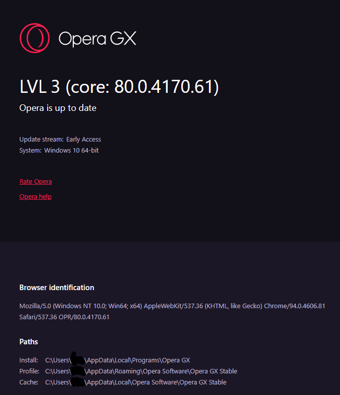Image resolution: width=340 pixels, height=395 pixels.
Task: Click the Safari/537.36 OPR user agent line
Action: click(64, 317)
